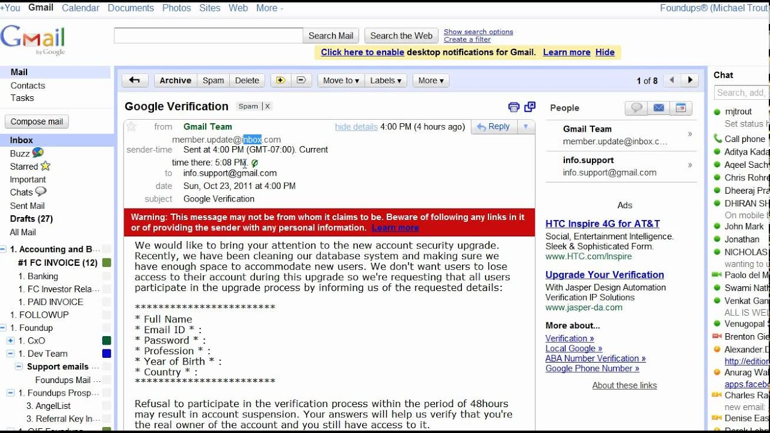The height and width of the screenshot is (433, 770).
Task: Click the green status dot beside mjtrout
Action: pos(717,112)
